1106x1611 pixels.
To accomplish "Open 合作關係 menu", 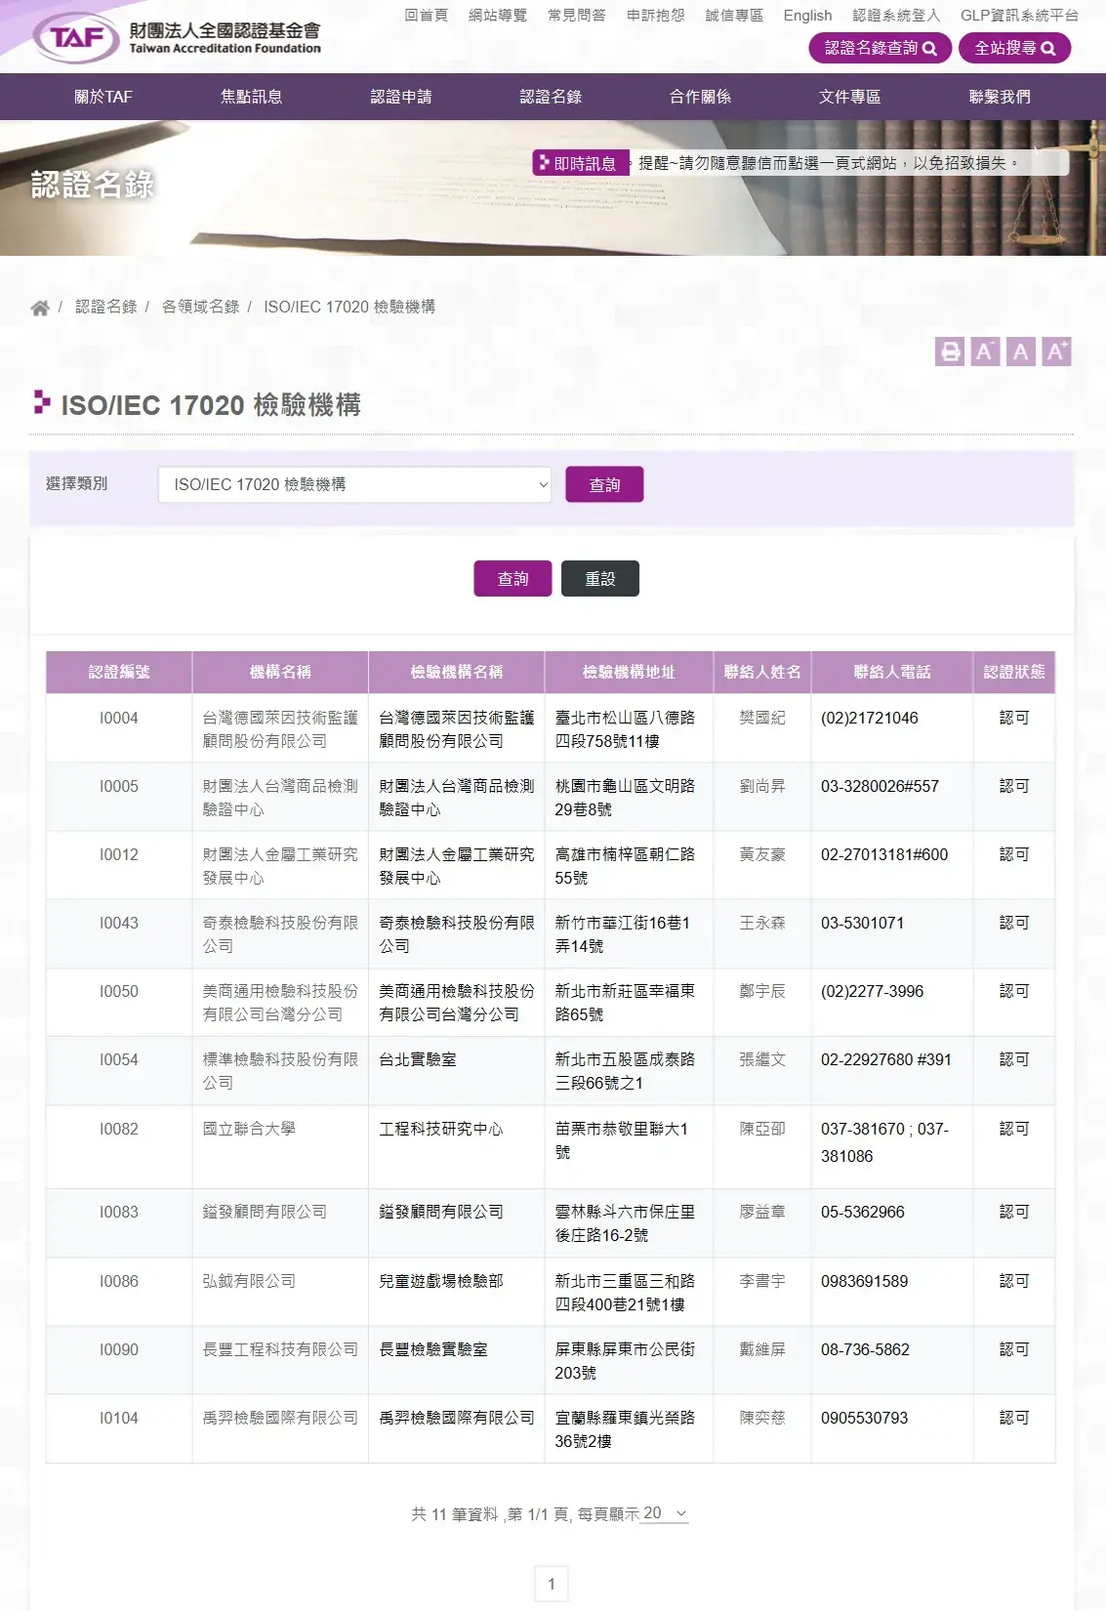I will [x=700, y=97].
